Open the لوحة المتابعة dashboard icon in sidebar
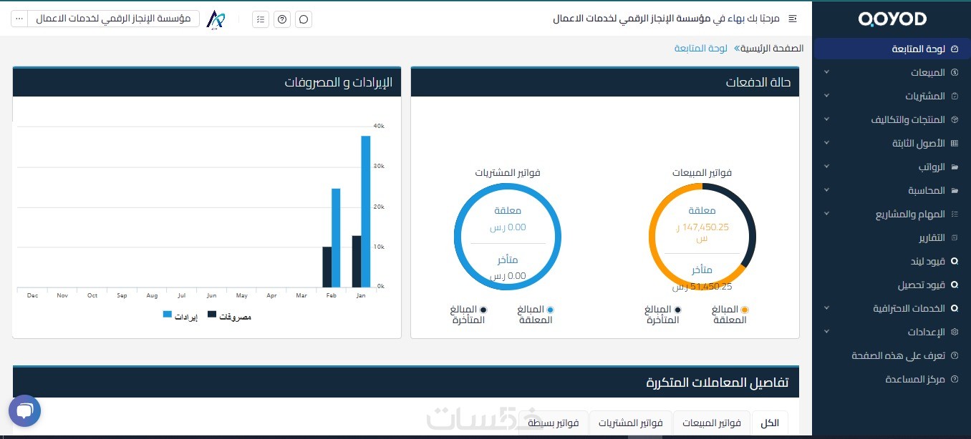The width and height of the screenshot is (971, 439). [x=954, y=49]
